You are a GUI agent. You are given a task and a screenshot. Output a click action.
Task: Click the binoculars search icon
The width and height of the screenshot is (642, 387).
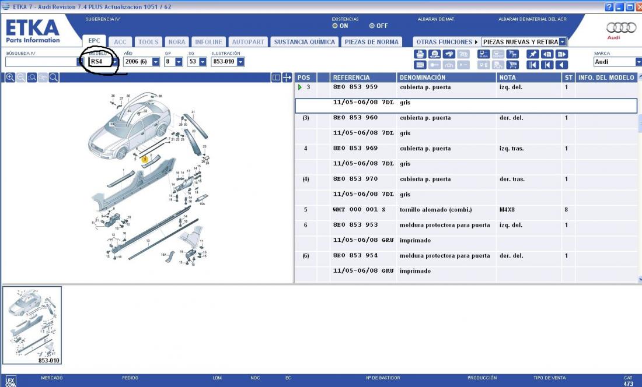pos(449,54)
